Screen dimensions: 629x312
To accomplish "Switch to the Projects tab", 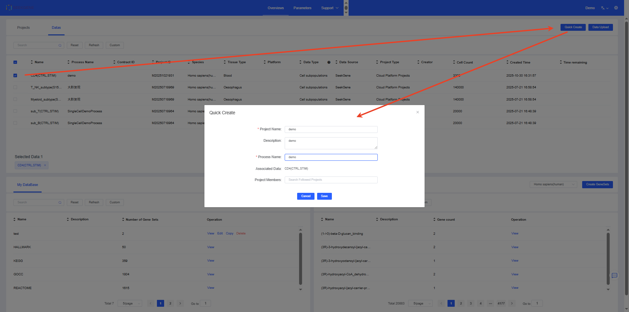I will point(24,28).
